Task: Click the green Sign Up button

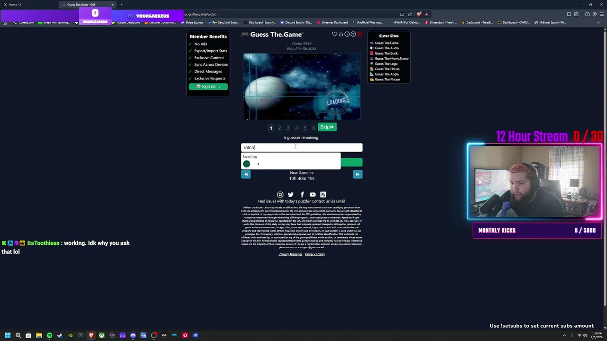Action: point(208,87)
